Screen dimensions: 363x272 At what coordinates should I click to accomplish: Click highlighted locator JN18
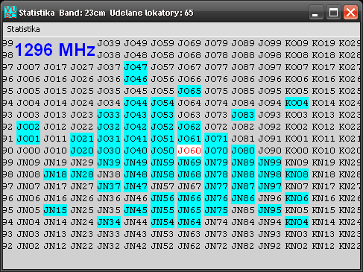click(55, 174)
